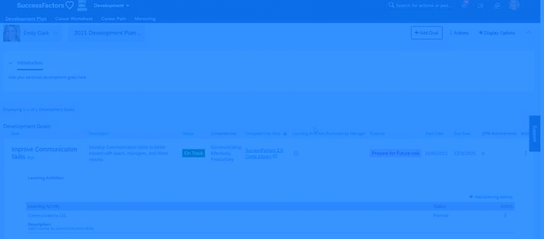Screen dimensions: 544x239
Task: Open the to-do checkmark notifications icon
Action: [465, 5]
